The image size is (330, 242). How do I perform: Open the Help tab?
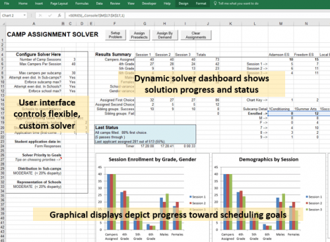click(x=167, y=3)
